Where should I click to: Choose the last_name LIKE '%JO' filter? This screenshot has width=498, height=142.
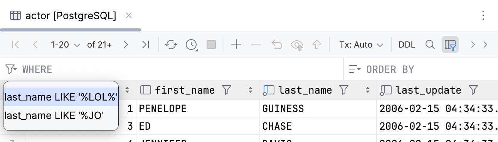pos(61,115)
